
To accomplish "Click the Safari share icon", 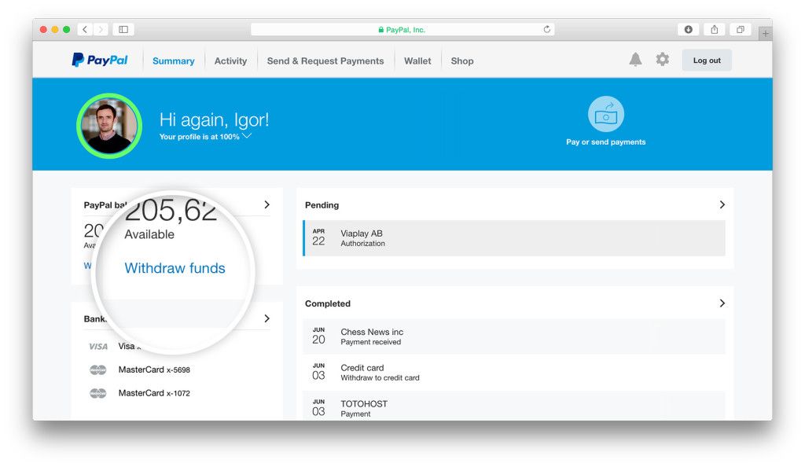I will (714, 30).
